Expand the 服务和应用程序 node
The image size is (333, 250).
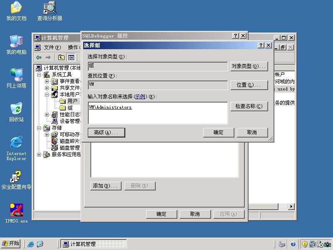39,155
